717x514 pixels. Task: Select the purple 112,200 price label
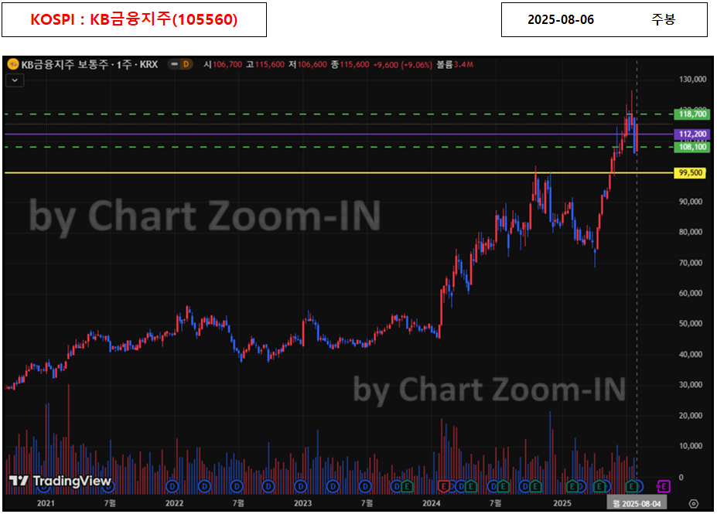point(692,134)
